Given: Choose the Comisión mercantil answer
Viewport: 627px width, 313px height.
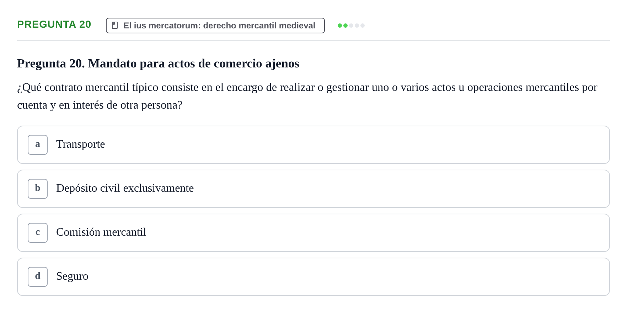Looking at the screenshot, I should [313, 233].
